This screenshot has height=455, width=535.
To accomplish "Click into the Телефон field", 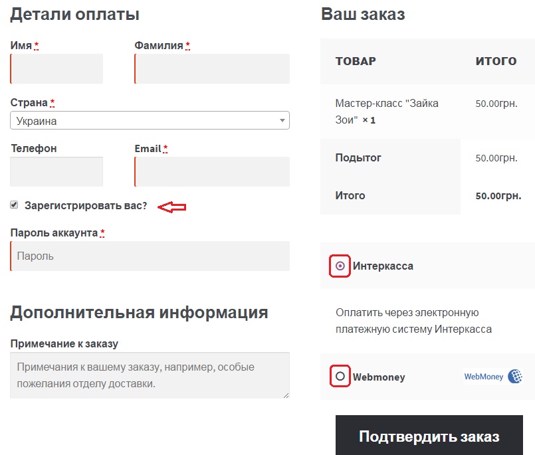I will coord(56,171).
